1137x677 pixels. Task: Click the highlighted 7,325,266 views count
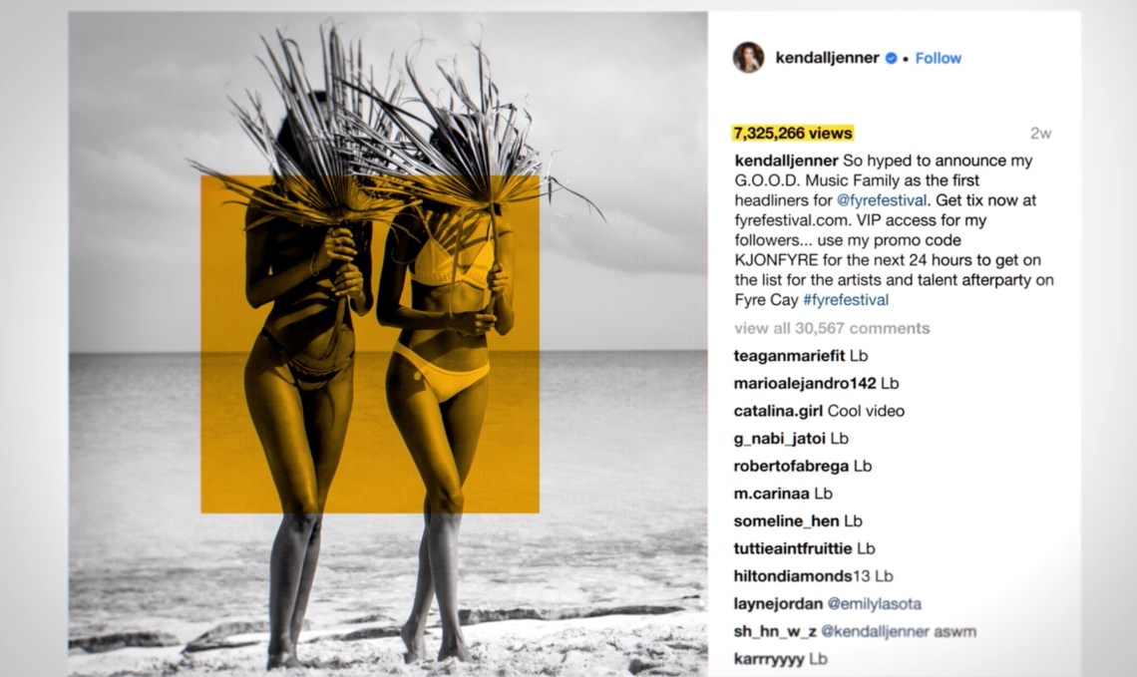pos(793,134)
